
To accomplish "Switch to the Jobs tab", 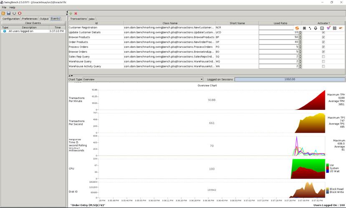I will coord(92,19).
